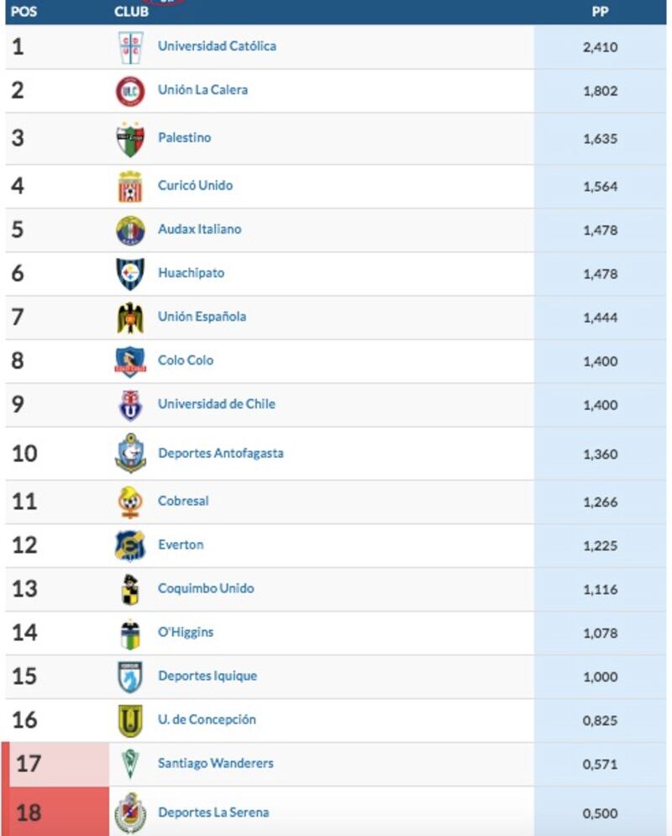Image resolution: width=672 pixels, height=836 pixels.
Task: Click the Unión La Calera crest logo
Action: click(130, 92)
